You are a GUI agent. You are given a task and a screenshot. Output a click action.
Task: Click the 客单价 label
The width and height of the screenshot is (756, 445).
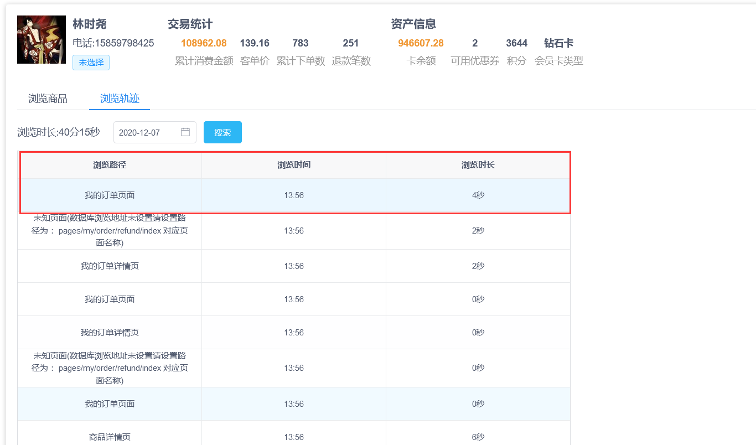pos(255,61)
